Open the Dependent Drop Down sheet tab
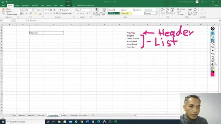The height and width of the screenshot is (124, 221). click(79, 115)
